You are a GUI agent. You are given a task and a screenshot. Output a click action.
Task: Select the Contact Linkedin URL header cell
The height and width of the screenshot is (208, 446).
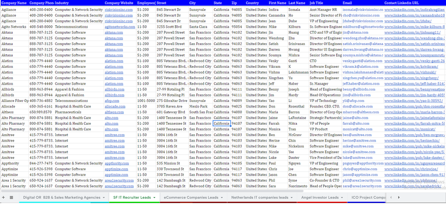pos(415,3)
